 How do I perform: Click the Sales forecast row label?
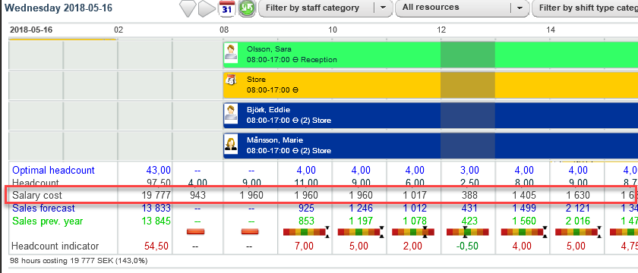tap(43, 209)
